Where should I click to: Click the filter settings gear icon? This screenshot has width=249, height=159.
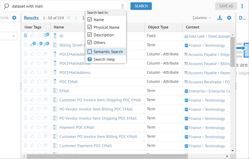14,18
